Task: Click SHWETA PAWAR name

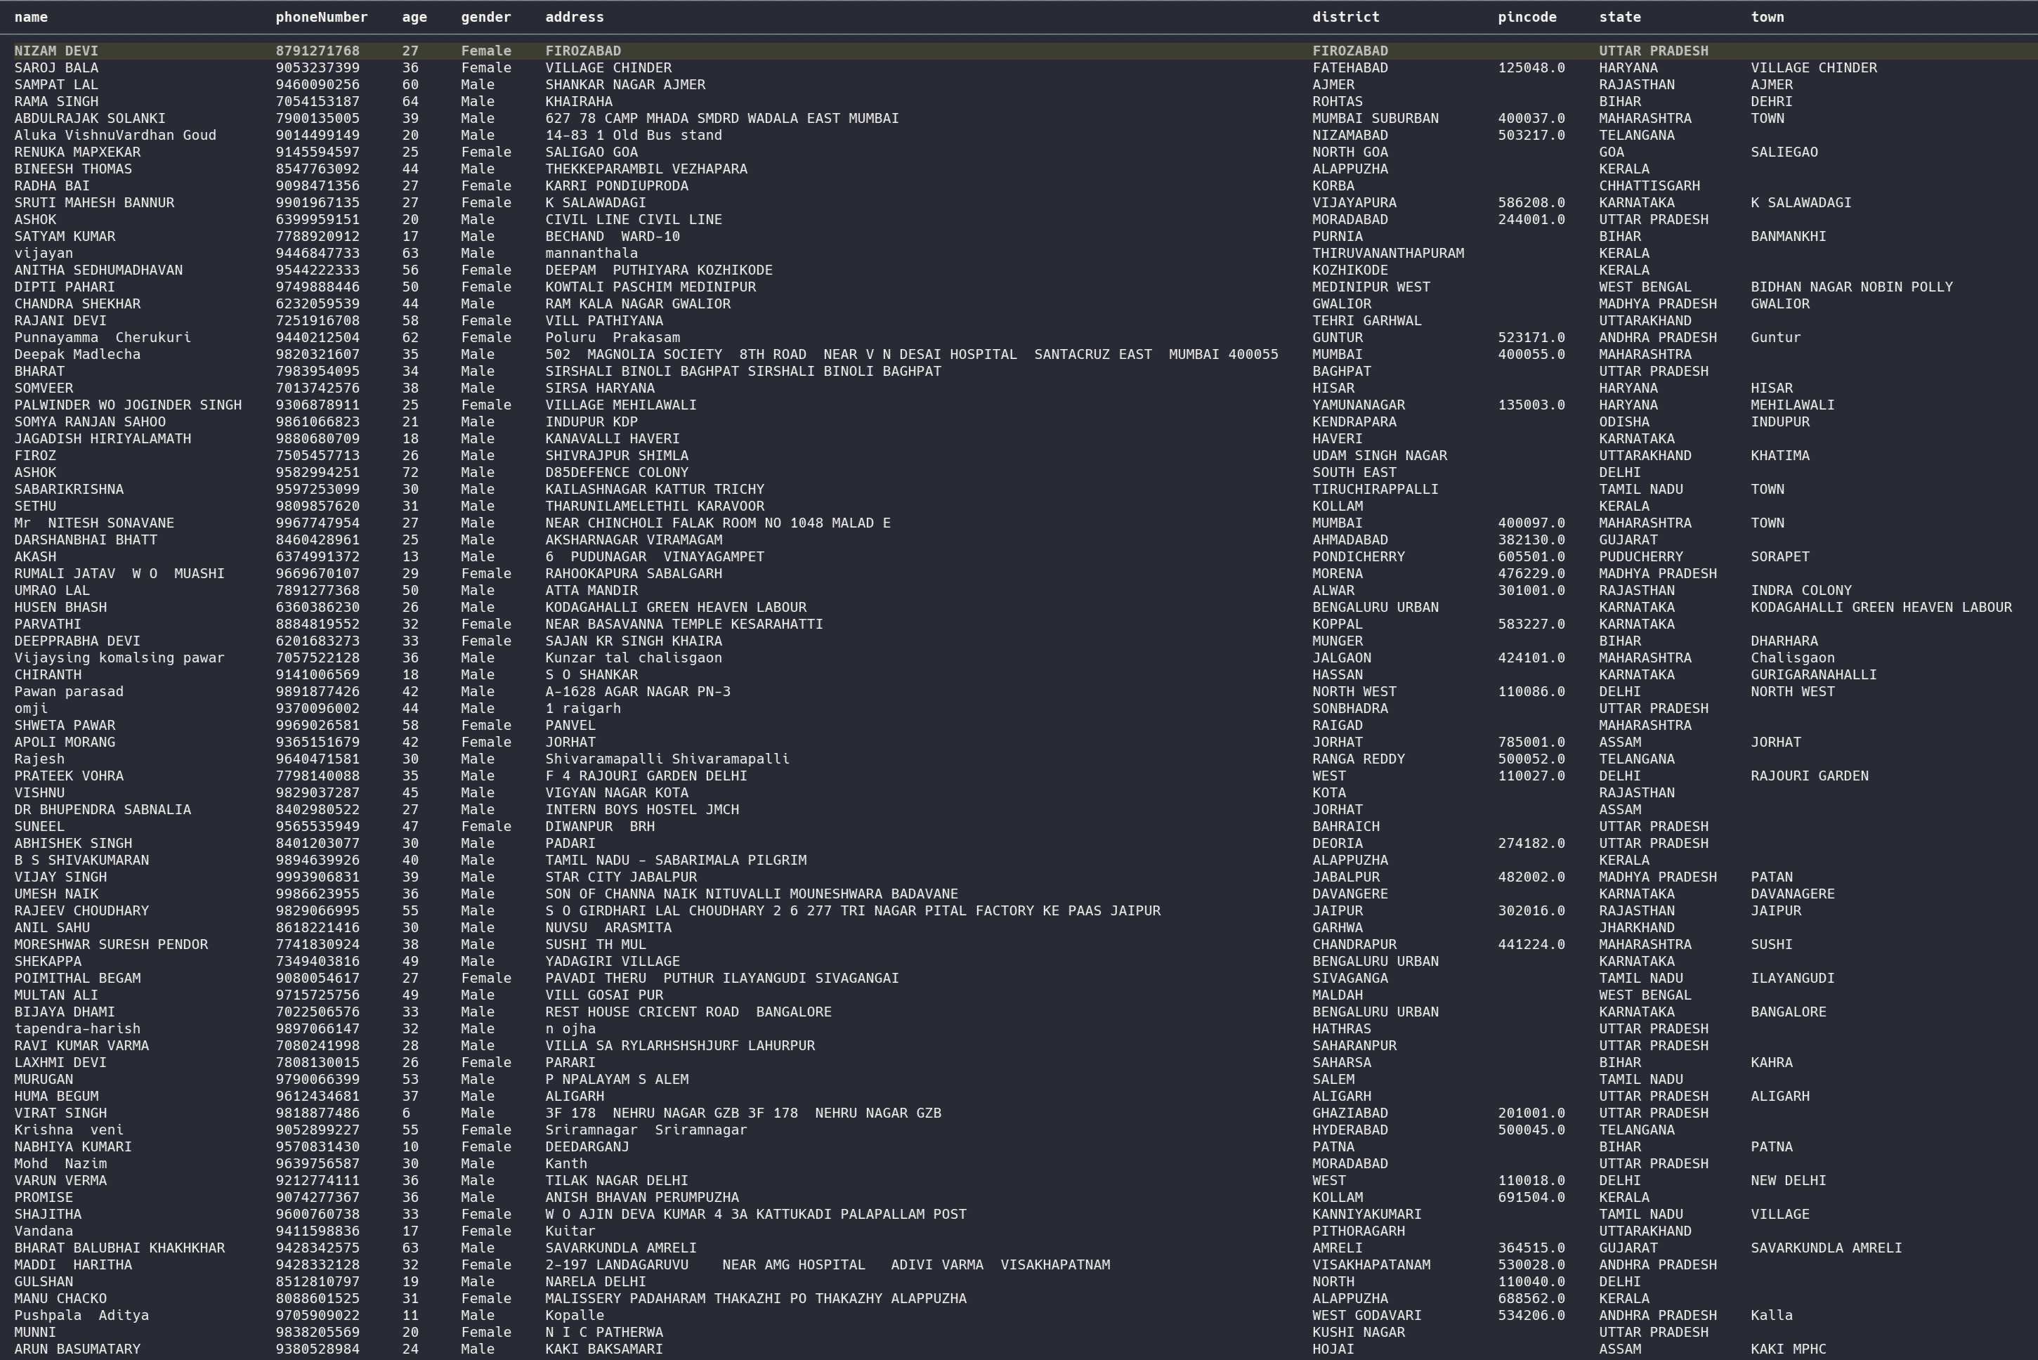Action: coord(64,726)
